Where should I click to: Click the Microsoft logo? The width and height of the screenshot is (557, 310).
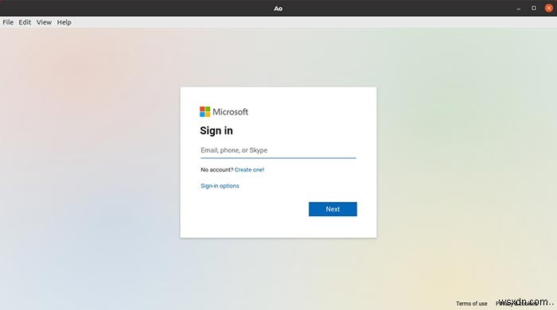224,112
